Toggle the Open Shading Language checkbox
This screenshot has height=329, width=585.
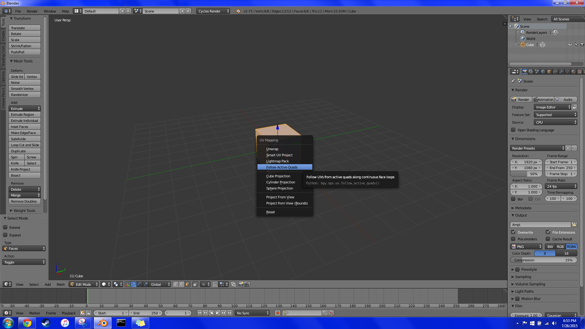coord(513,130)
